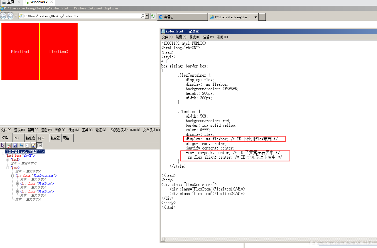Toggle the edit pencil DevTools icon
Viewport: 377px width, 248px height.
[x=33, y=145]
